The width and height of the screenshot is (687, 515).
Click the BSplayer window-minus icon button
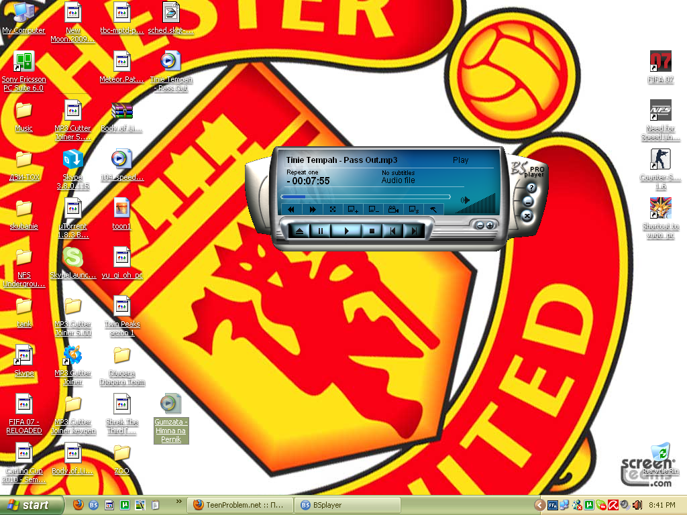pyautogui.click(x=373, y=210)
